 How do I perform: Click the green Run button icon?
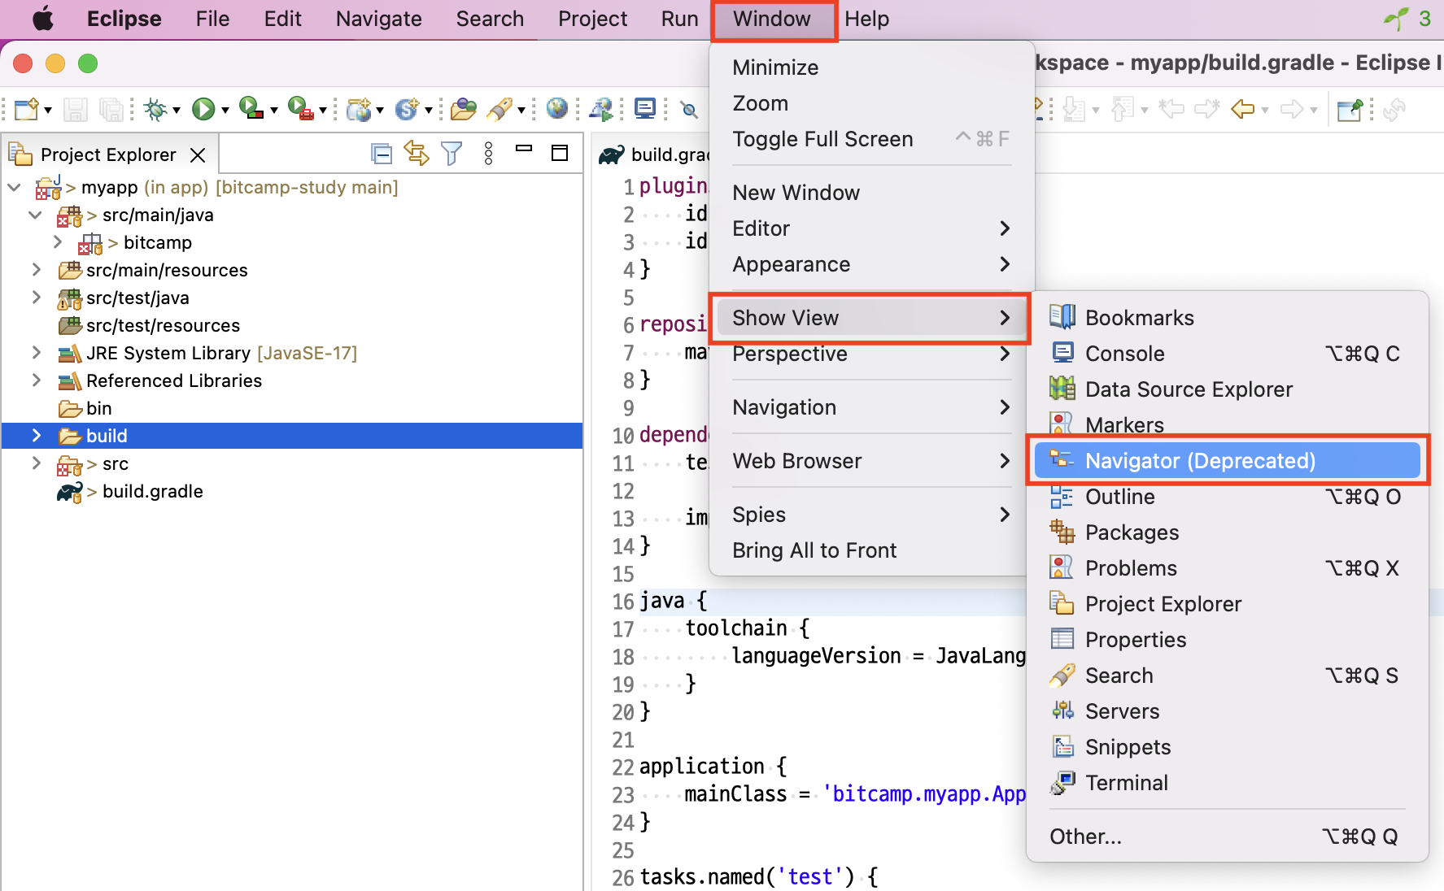coord(203,109)
